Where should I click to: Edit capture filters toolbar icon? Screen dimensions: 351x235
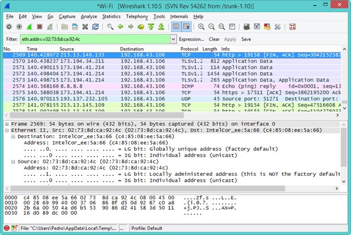[x=247, y=27]
